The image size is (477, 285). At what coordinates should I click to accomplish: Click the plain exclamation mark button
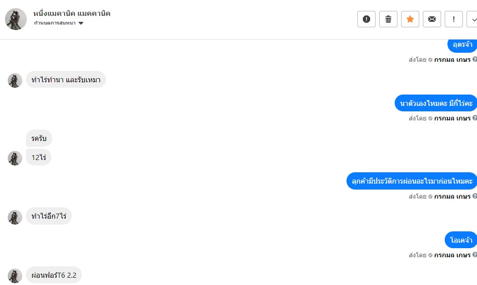[x=454, y=19]
